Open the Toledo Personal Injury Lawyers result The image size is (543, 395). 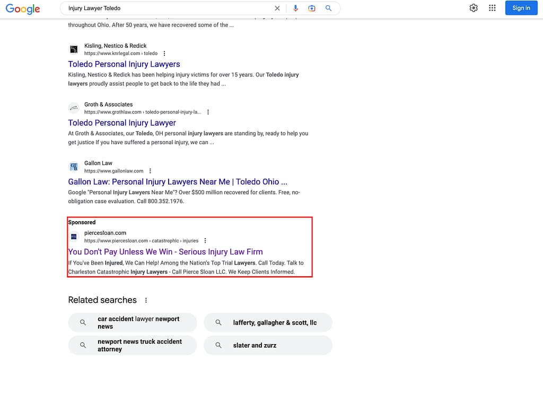(x=124, y=64)
